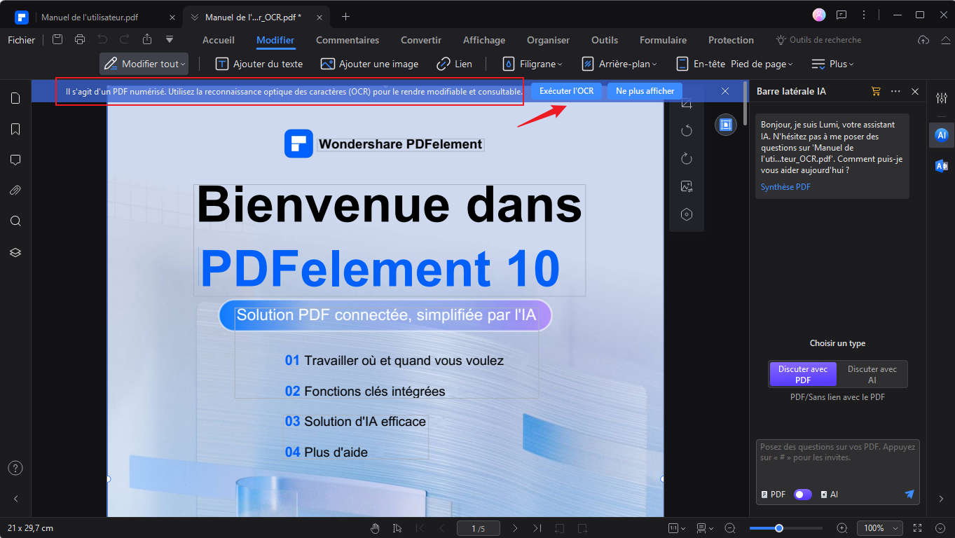Click the rotate clockwise icon
Screen dimensions: 955x538
[687, 159]
